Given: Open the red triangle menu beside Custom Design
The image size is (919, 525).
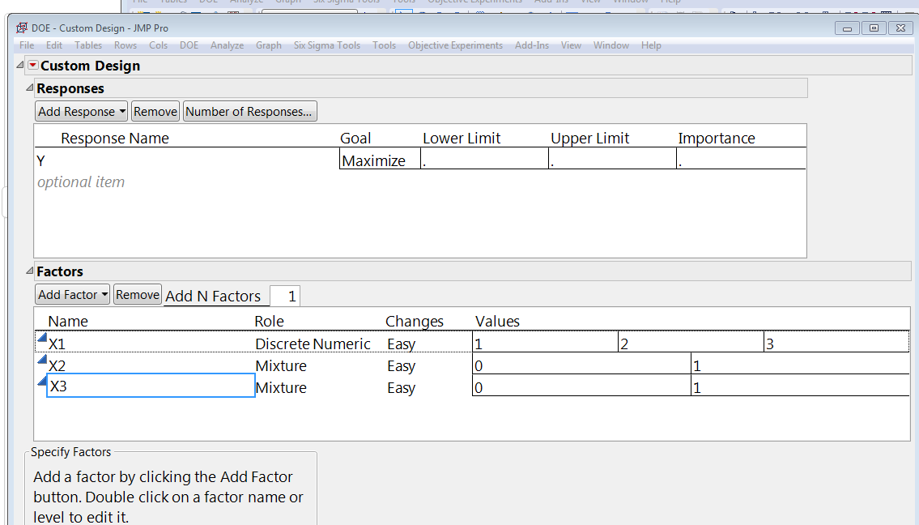Looking at the screenshot, I should (x=32, y=65).
